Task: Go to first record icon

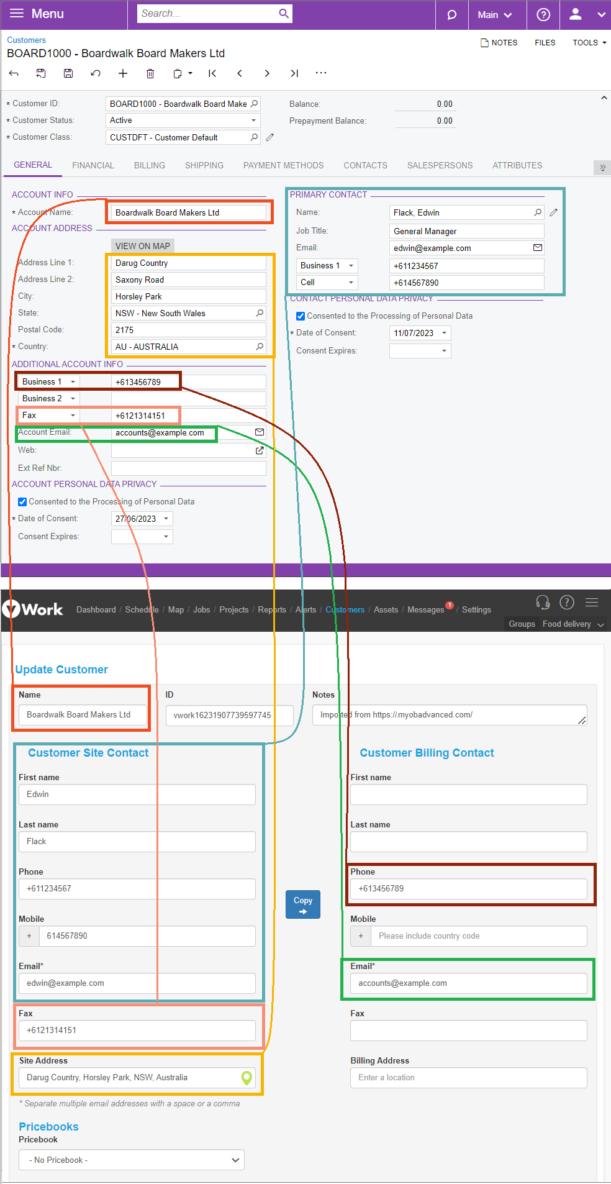Action: click(x=212, y=73)
